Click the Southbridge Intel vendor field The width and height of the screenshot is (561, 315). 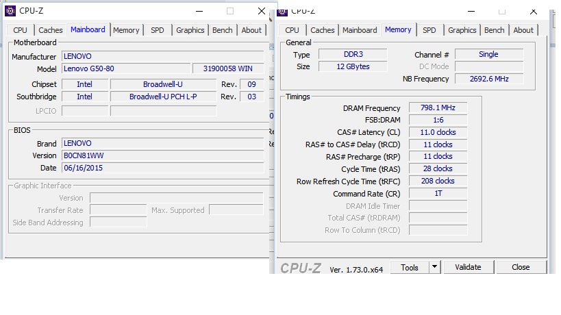click(x=85, y=97)
